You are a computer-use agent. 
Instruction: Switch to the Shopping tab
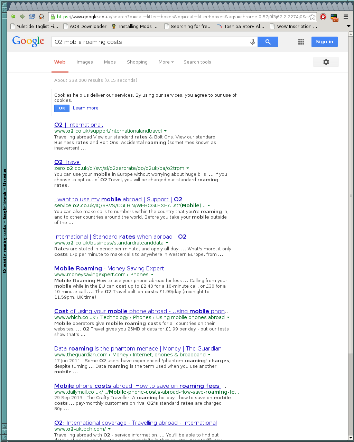pyautogui.click(x=137, y=62)
